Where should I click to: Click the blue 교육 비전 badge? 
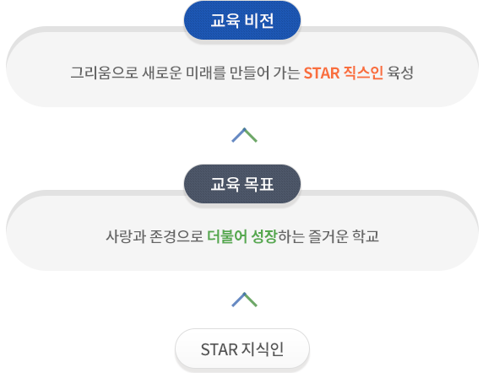pyautogui.click(x=242, y=20)
